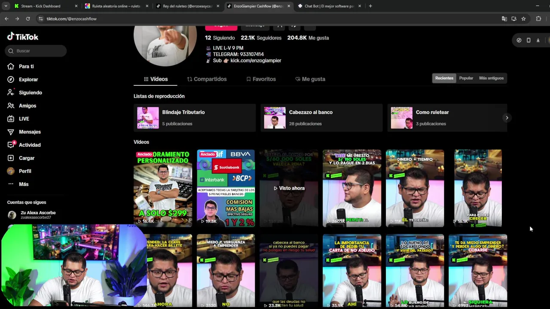Screen dimensions: 550x309
Task: Open Cabezazo al banco playlist
Action: pos(321,118)
